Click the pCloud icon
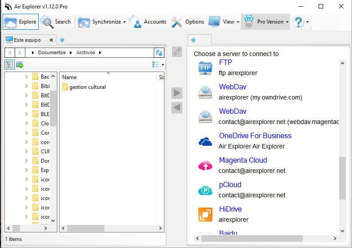 click(205, 190)
